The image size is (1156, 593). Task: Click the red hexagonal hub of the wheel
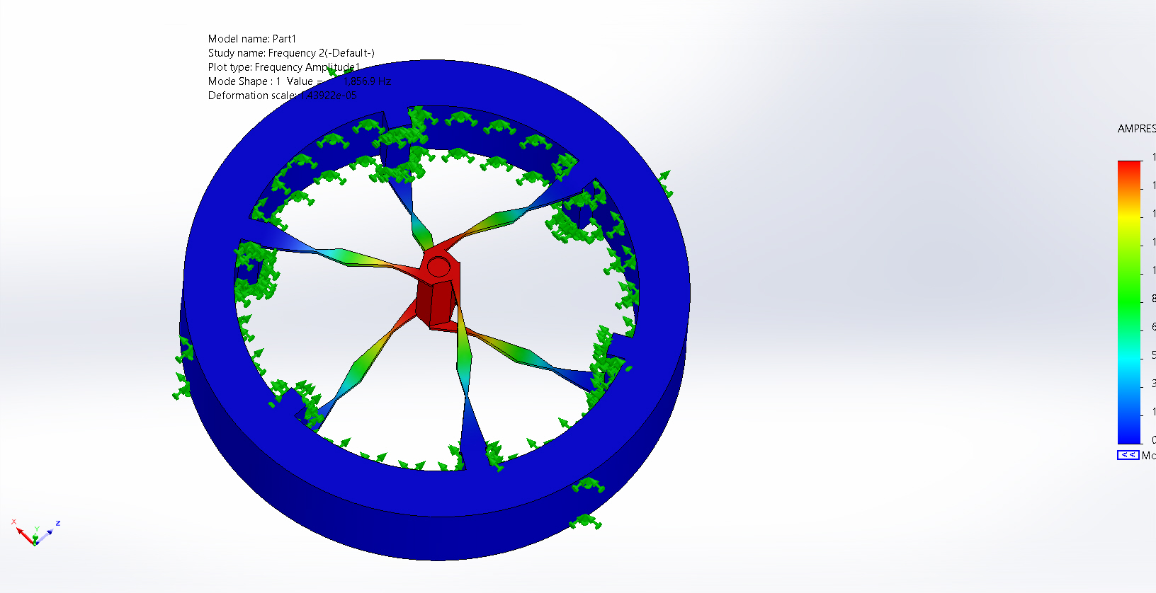click(438, 288)
